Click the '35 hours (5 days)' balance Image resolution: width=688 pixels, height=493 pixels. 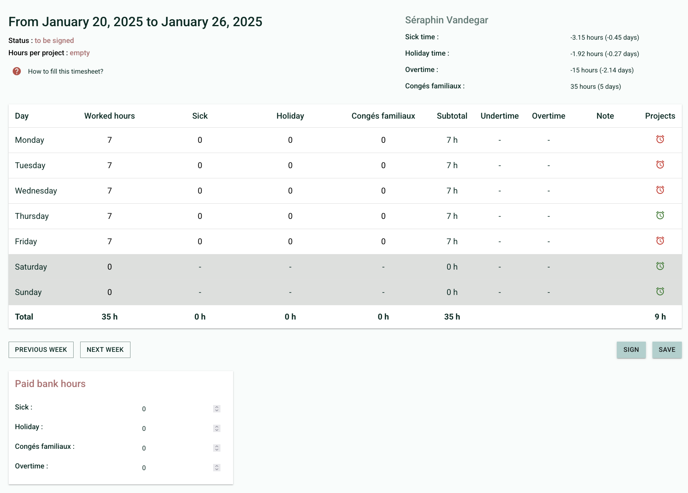point(596,86)
